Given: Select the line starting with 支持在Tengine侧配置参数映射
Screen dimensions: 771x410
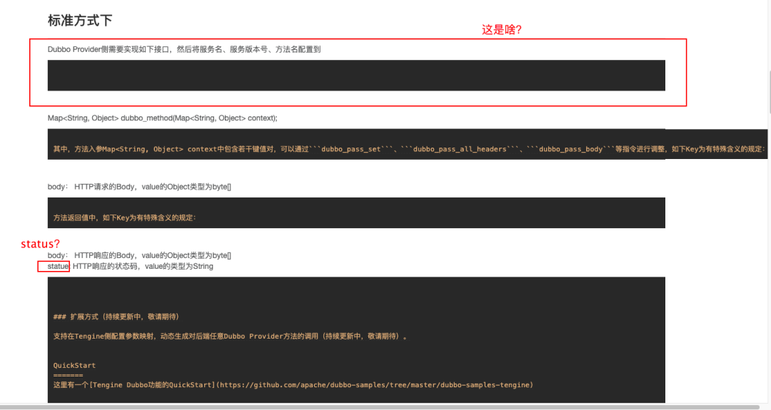Looking at the screenshot, I should tap(230, 337).
